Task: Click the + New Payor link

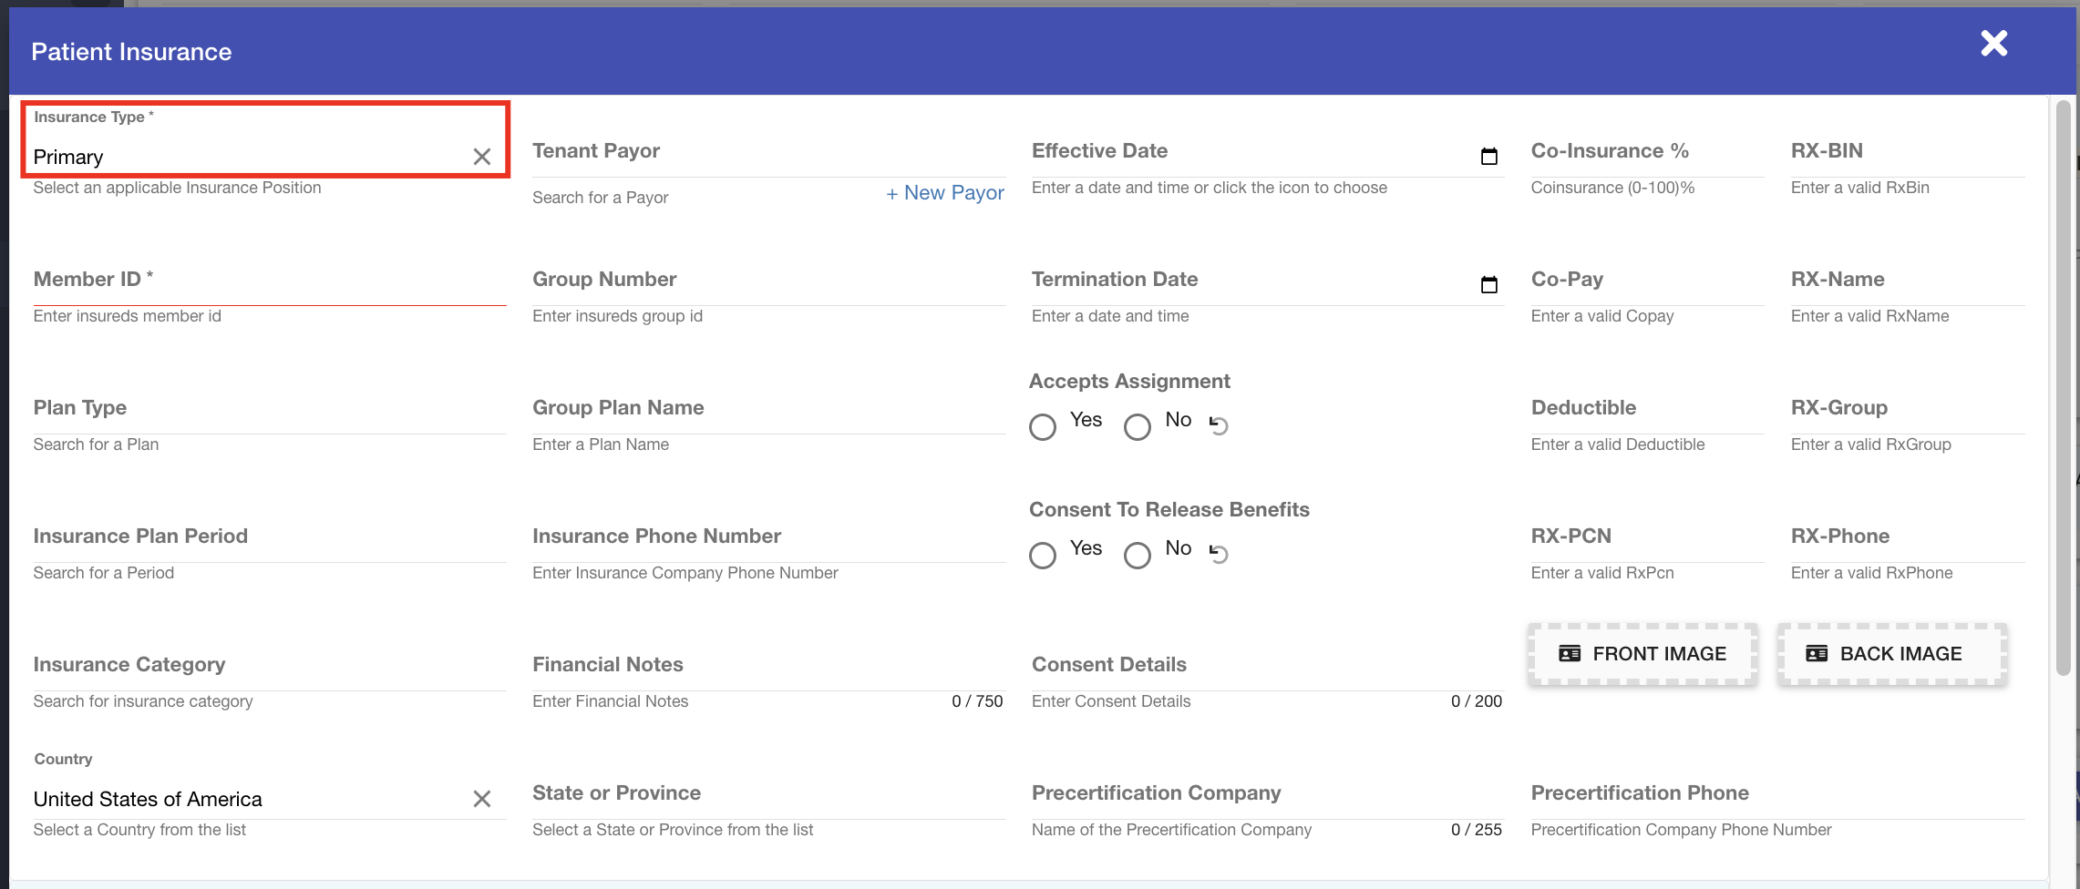Action: pos(944,193)
